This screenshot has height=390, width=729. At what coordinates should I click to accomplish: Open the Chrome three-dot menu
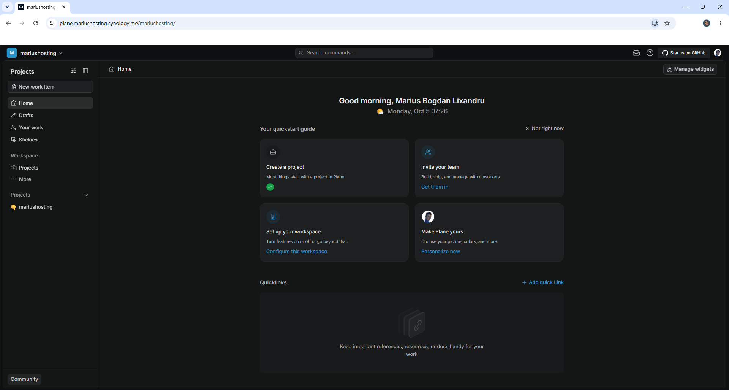(720, 23)
